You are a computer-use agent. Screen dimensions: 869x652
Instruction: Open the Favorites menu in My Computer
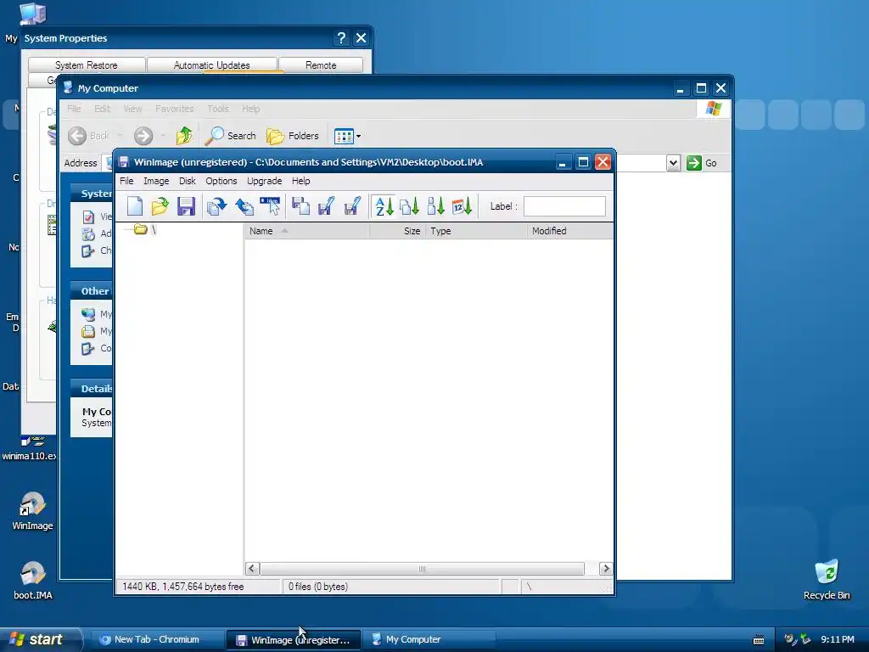click(175, 109)
